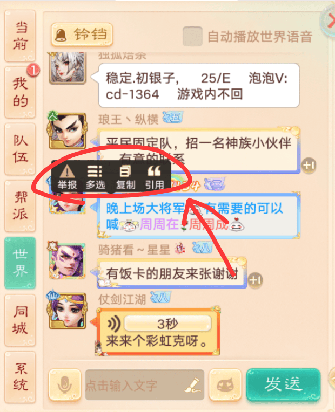Open the 系统 system tab
The height and width of the screenshot is (412, 335).
[20, 377]
